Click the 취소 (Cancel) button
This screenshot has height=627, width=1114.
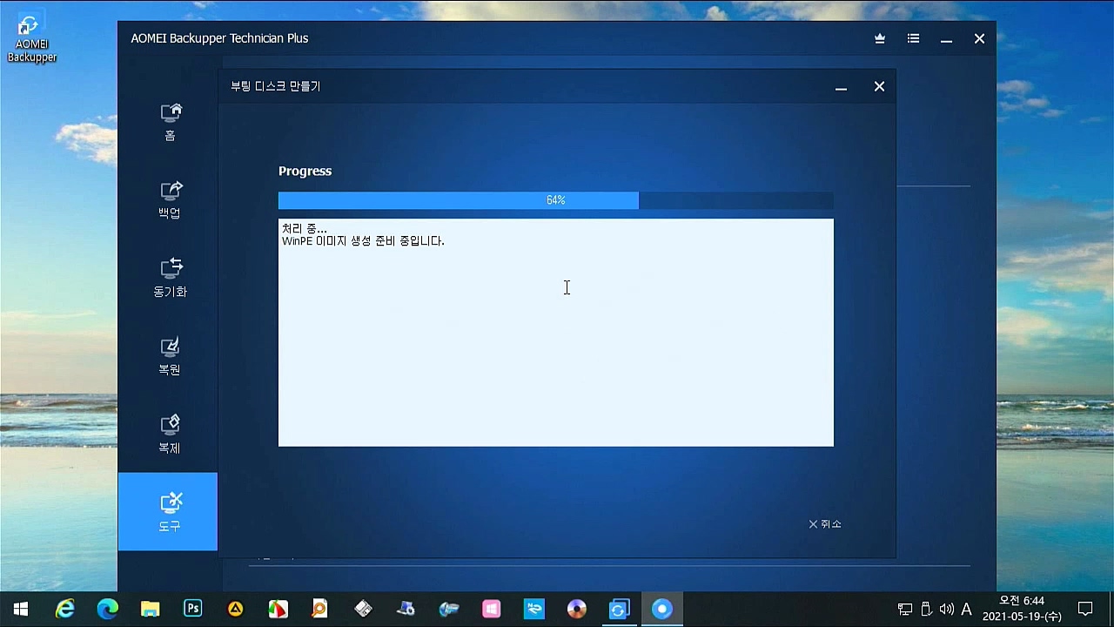825,524
